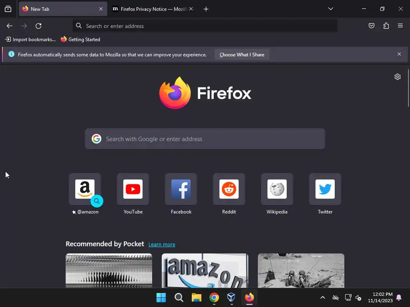
Task: Open the taskbar clock and date
Action: (x=380, y=297)
